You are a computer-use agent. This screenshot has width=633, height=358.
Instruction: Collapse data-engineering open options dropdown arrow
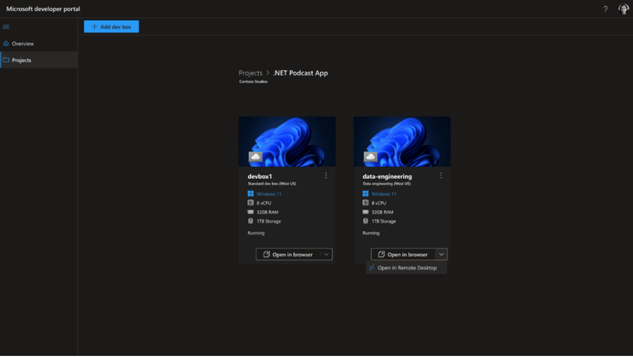point(441,255)
